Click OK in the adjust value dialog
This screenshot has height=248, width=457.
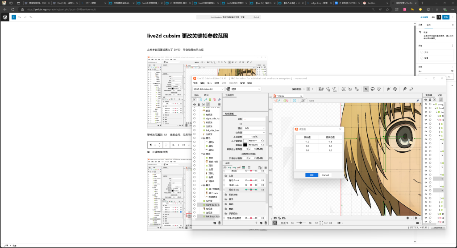(x=312, y=175)
